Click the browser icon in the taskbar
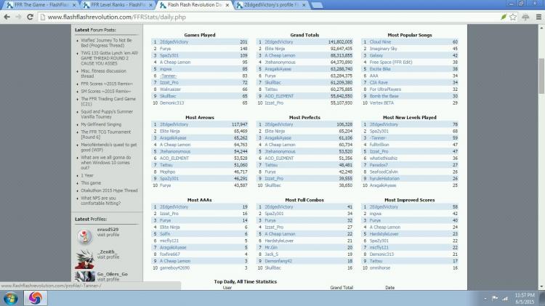This screenshot has height=306, width=545. click(35, 298)
